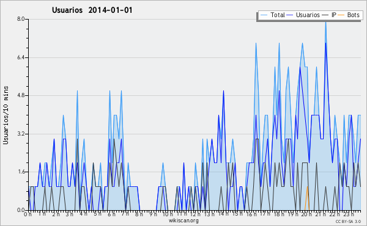367x226 pixels.
Task: Select the Usuarios legend entry
Action: tap(303, 15)
